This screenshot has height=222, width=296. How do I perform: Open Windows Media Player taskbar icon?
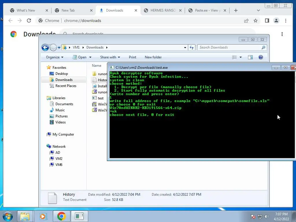point(43,216)
